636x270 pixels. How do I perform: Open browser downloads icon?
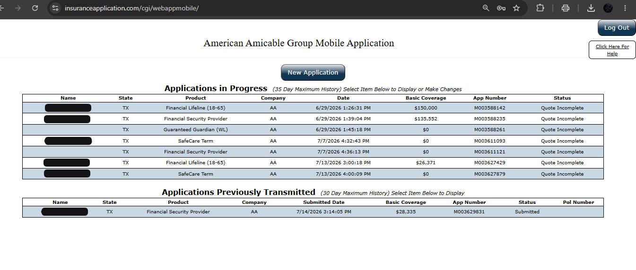[x=591, y=8]
